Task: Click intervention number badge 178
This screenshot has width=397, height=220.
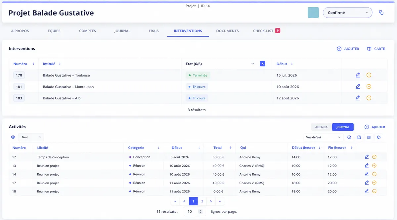Action: click(19, 75)
